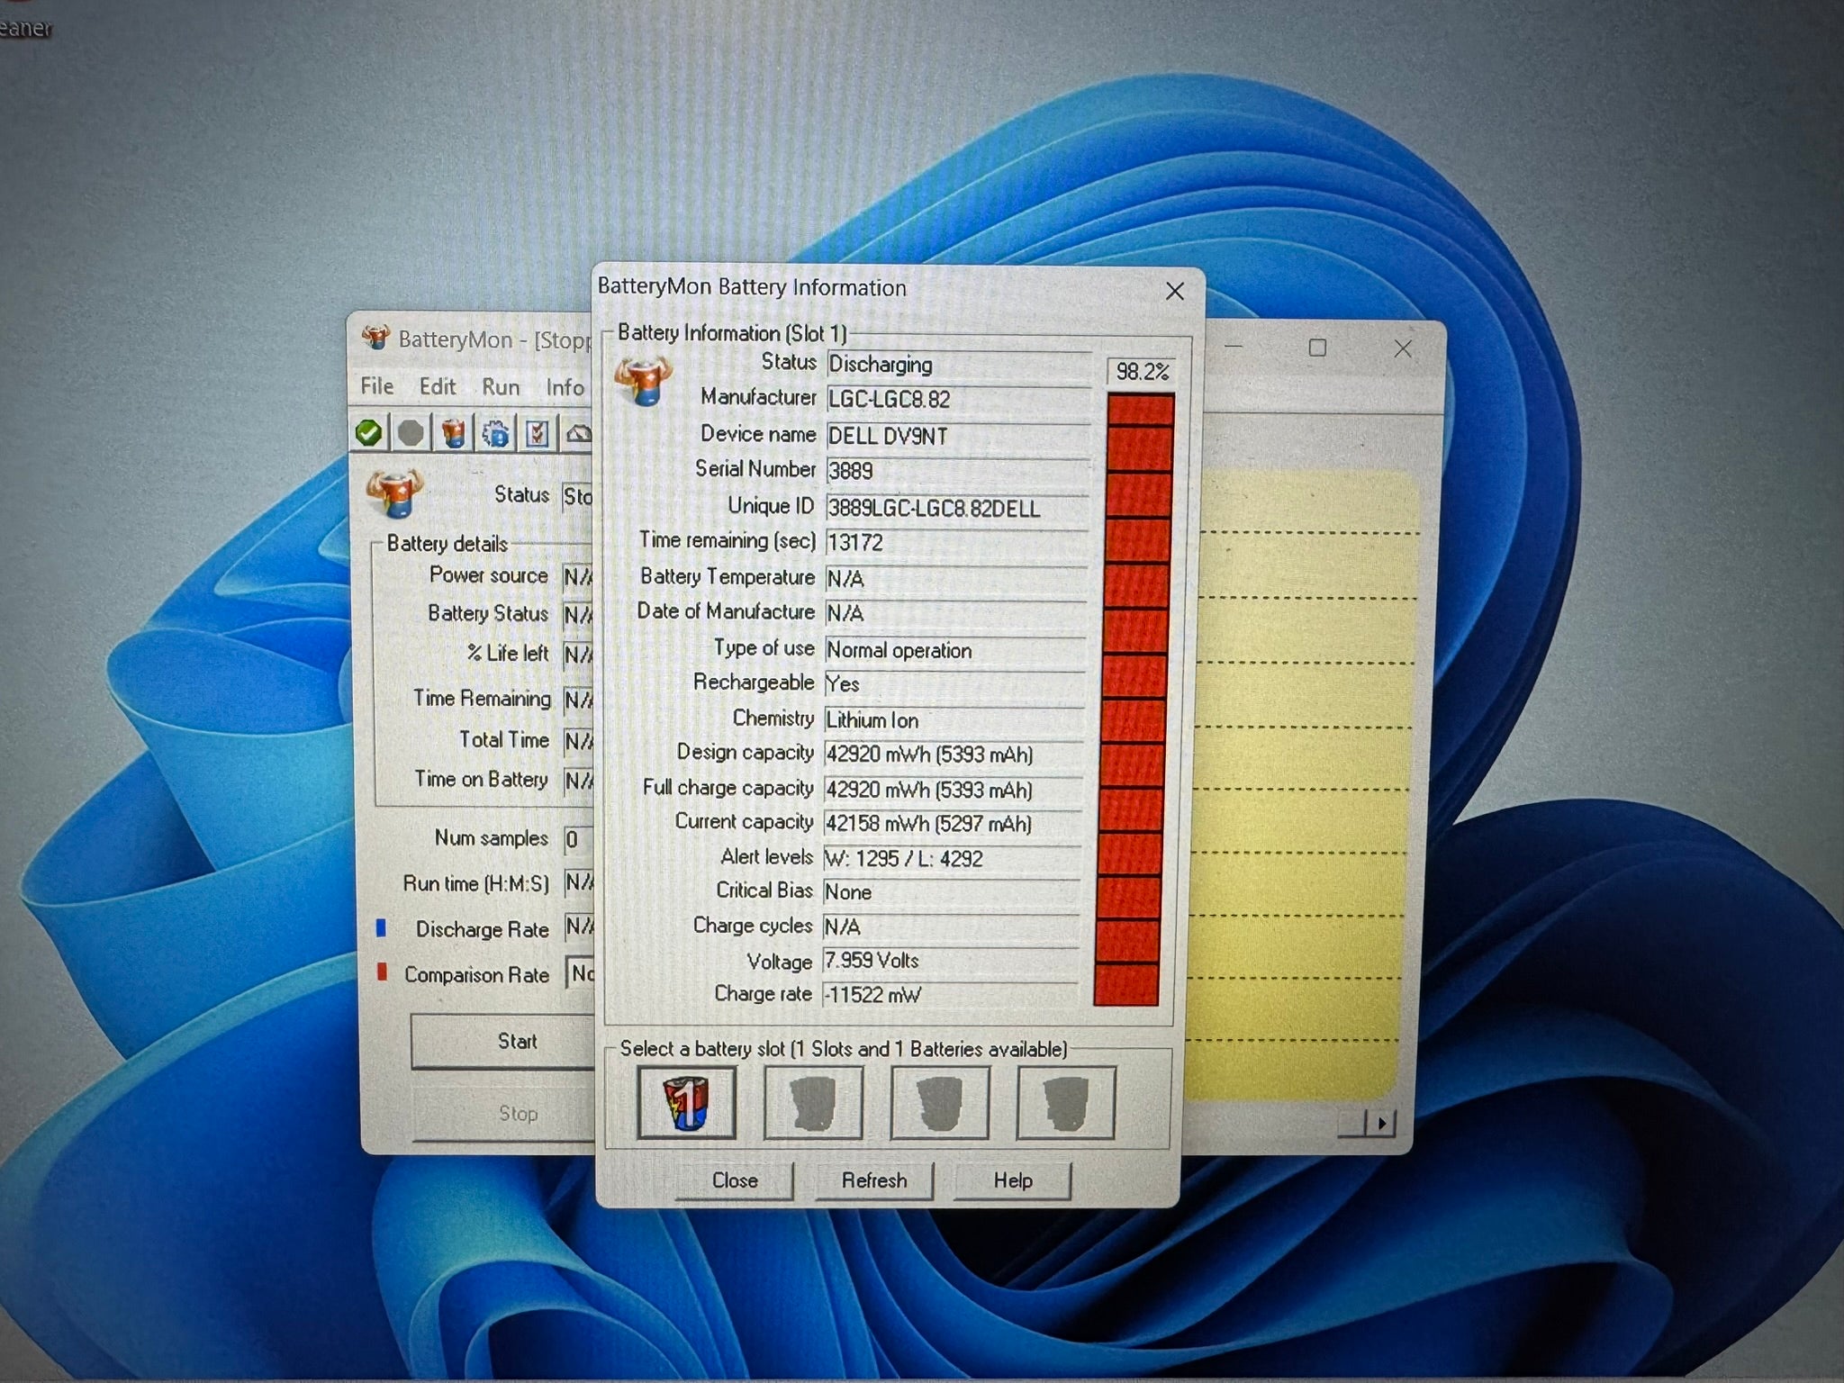Screen dimensions: 1844x1383
Task: Open the Run menu
Action: point(501,386)
